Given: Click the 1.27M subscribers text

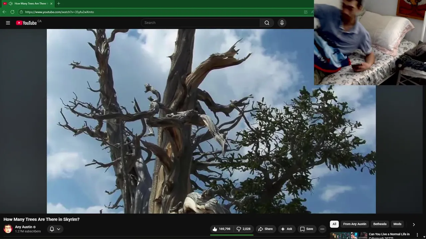Looking at the screenshot, I should (x=28, y=231).
